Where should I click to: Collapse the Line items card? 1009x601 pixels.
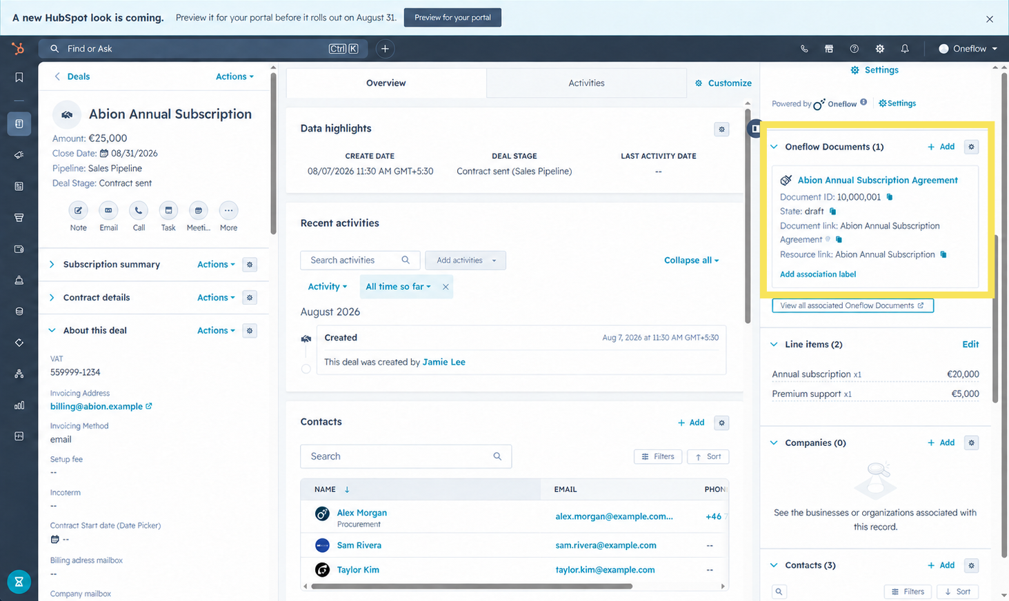point(774,345)
